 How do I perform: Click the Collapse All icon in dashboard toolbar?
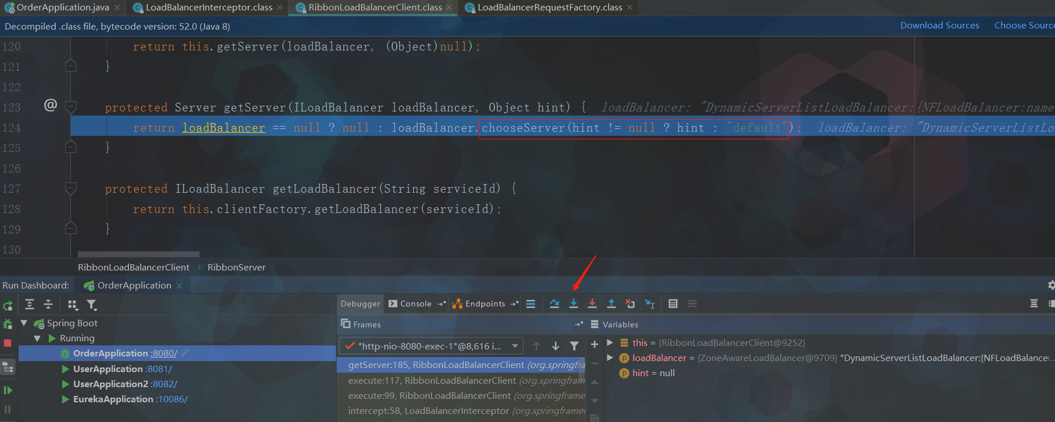(48, 304)
